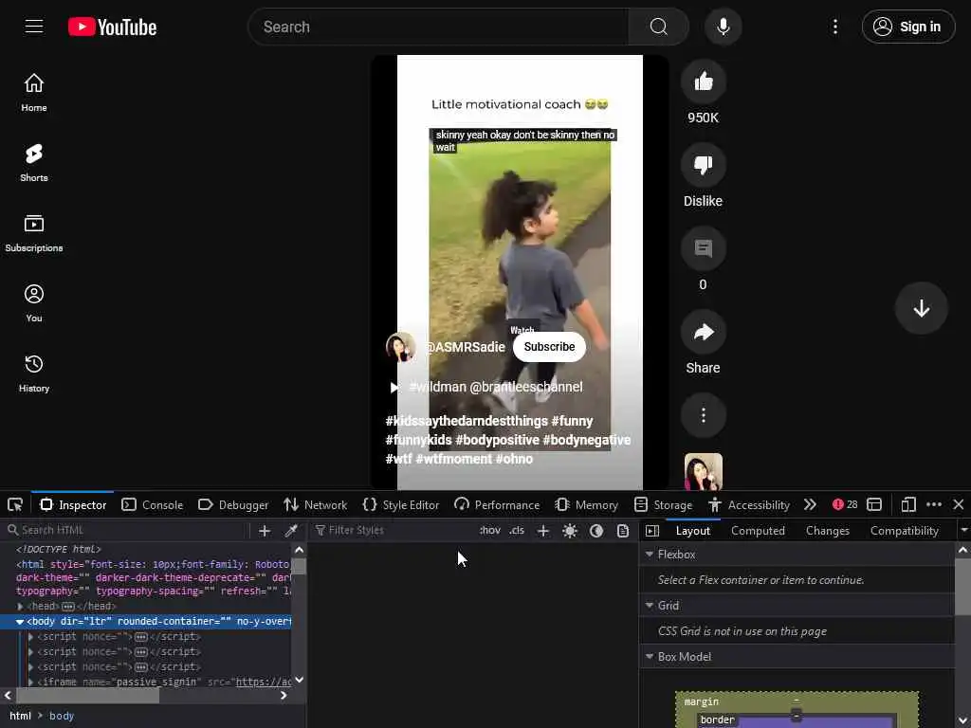Subscribe to @ASMRSadie

point(549,347)
